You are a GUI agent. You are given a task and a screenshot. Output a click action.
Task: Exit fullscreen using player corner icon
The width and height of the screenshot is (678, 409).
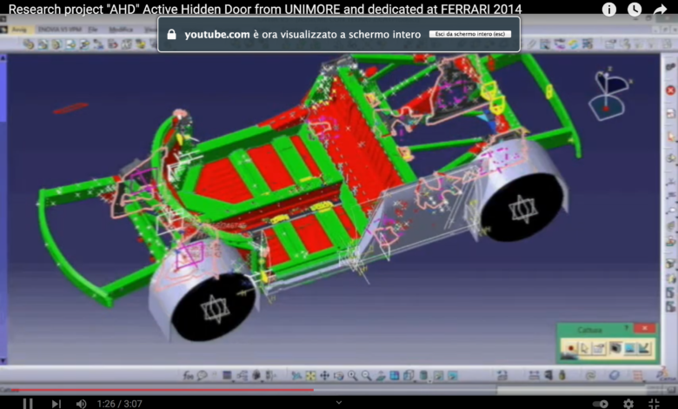tap(654, 404)
